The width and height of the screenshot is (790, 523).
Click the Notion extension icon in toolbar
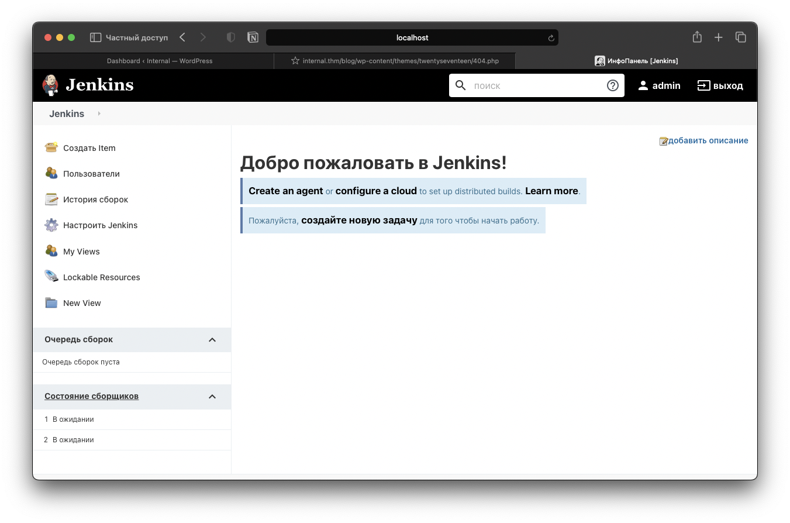pyautogui.click(x=253, y=37)
